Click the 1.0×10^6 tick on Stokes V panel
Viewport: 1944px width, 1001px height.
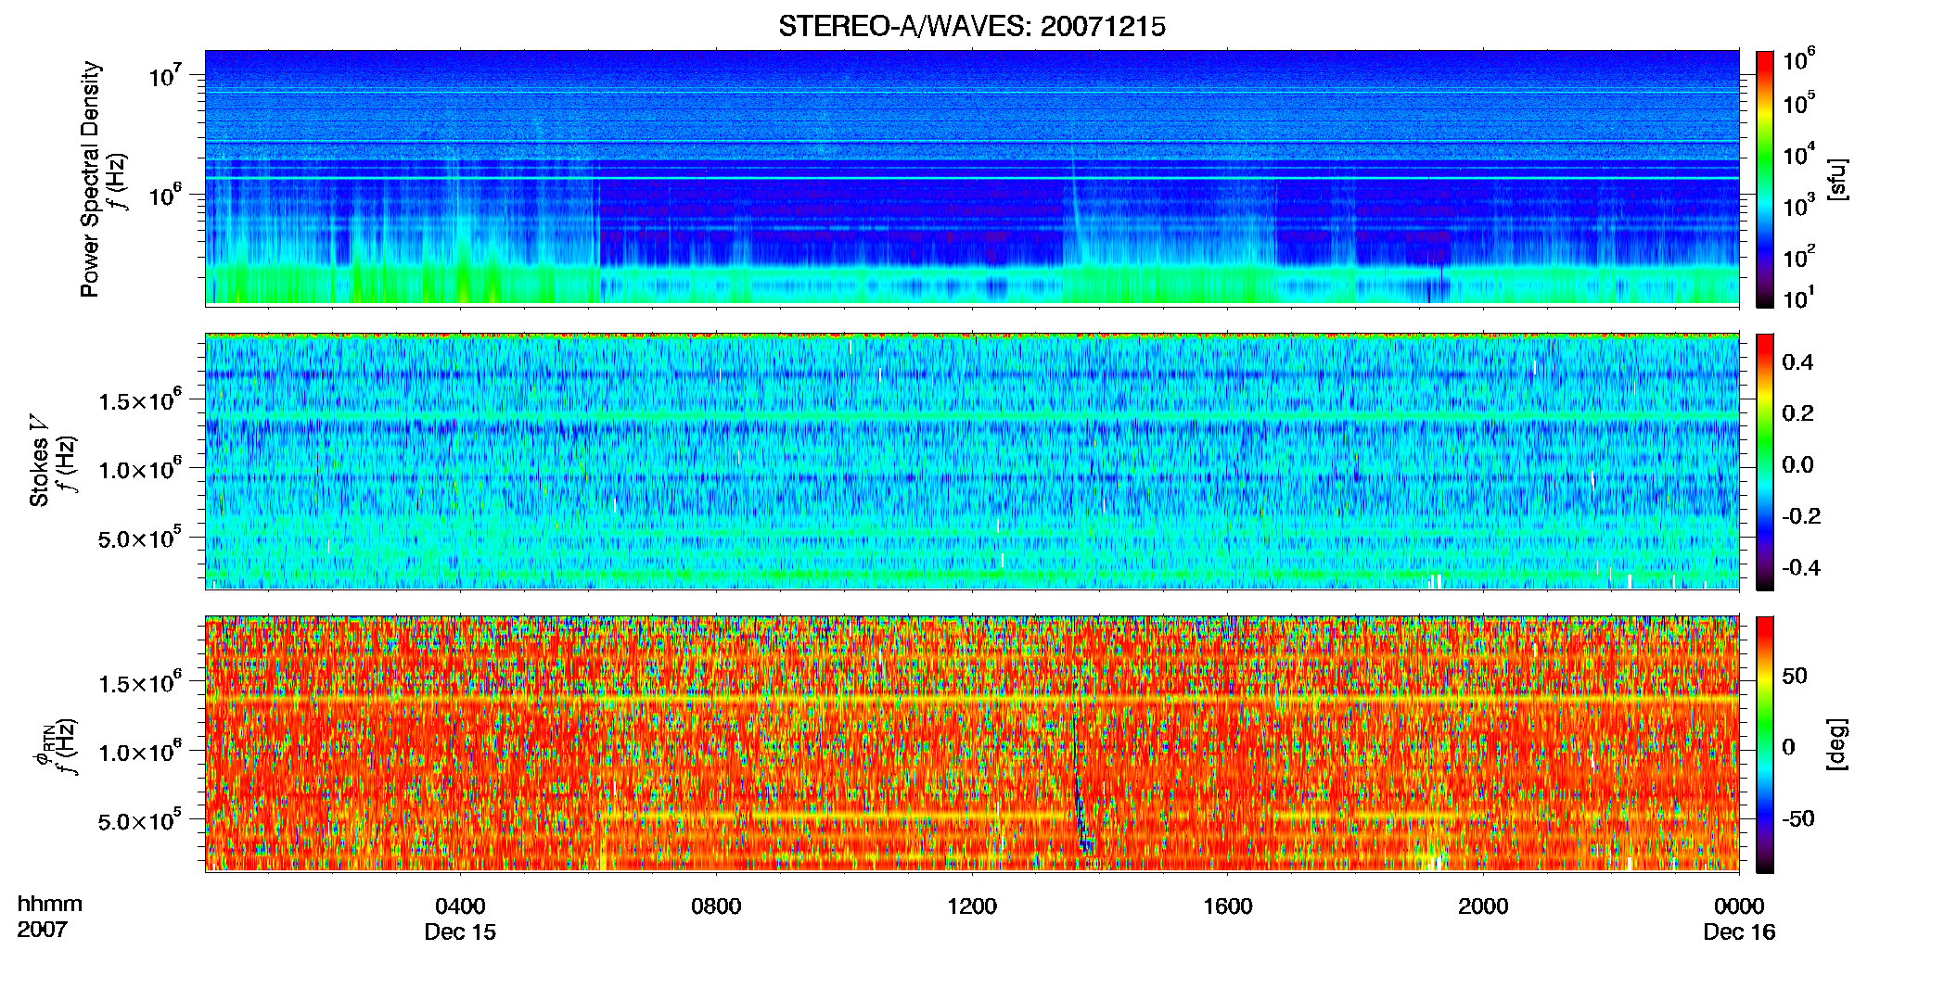coord(139,468)
